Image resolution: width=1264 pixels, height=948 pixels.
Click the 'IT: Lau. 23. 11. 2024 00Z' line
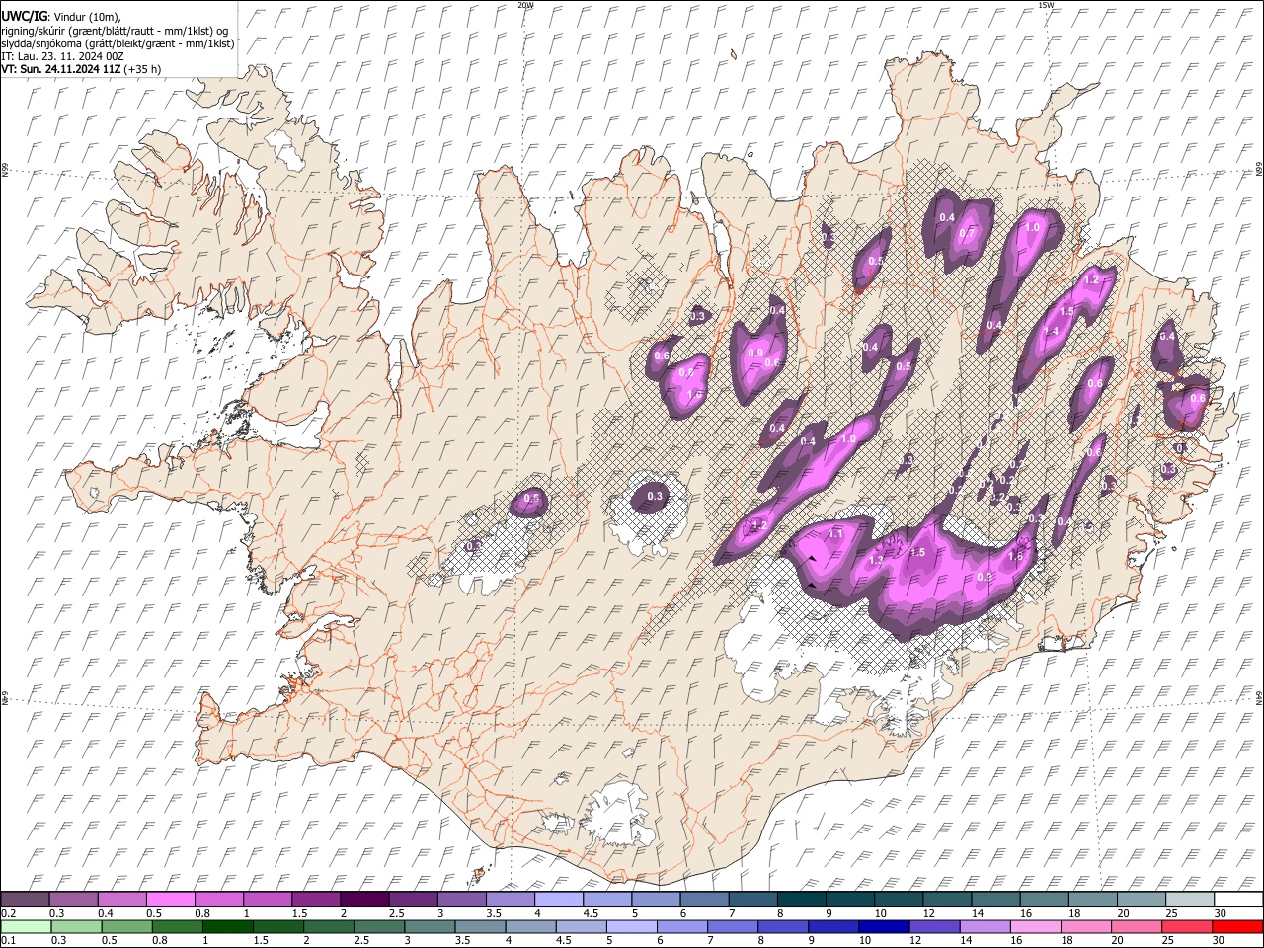point(62,56)
